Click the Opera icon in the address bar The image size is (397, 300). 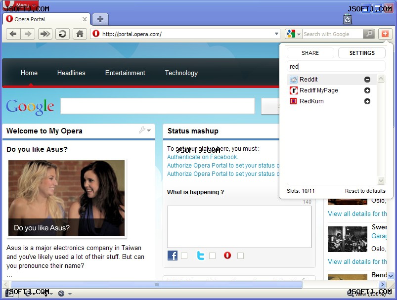point(96,34)
